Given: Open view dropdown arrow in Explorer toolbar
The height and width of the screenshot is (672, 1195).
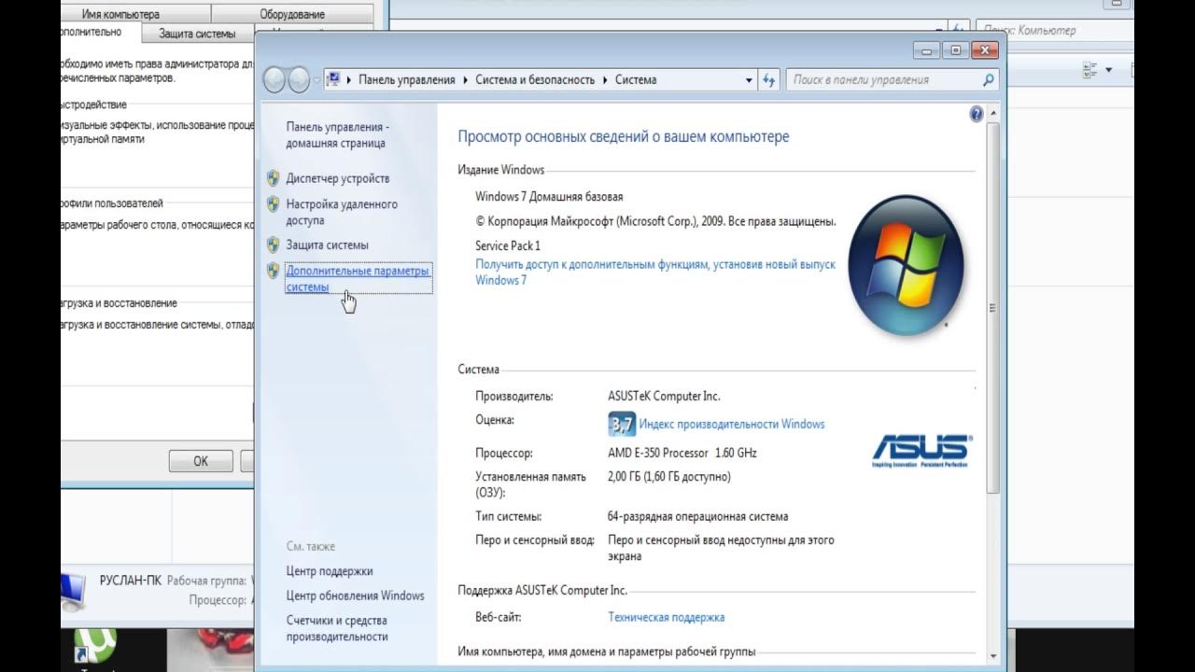Looking at the screenshot, I should [x=1109, y=70].
